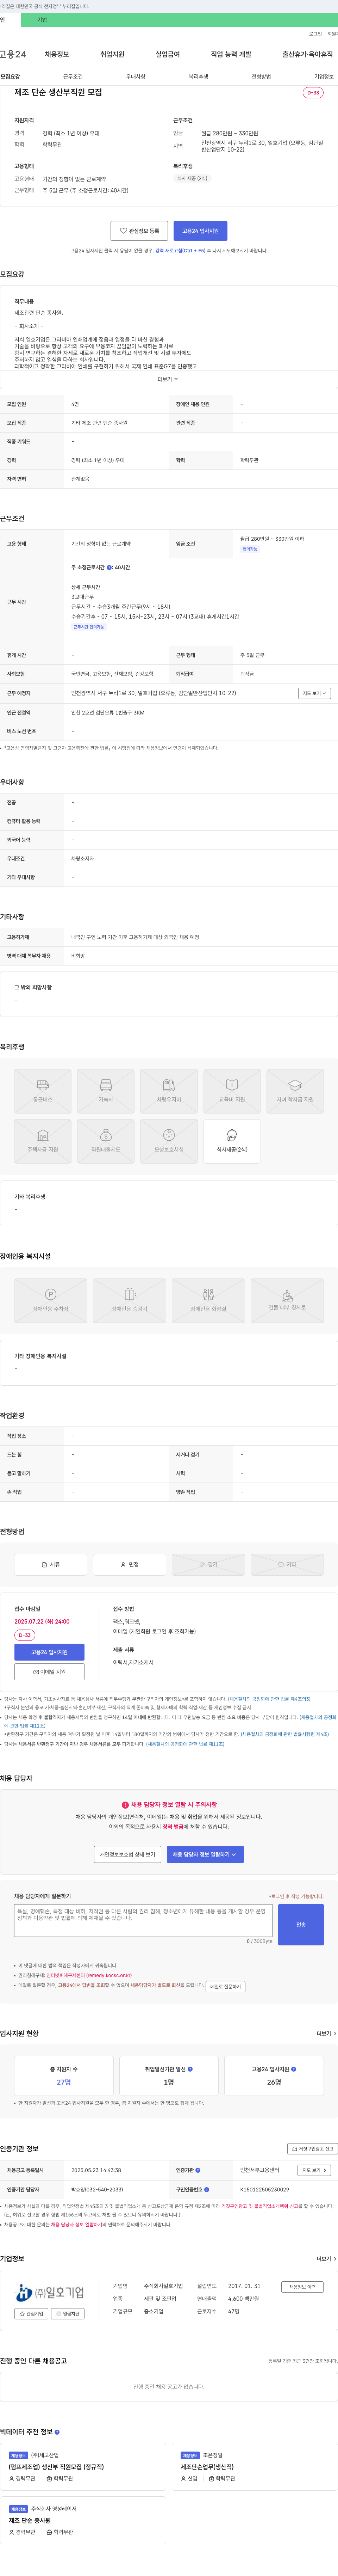Click the info icon beside 취업알선기관 알선

(x=190, y=2069)
